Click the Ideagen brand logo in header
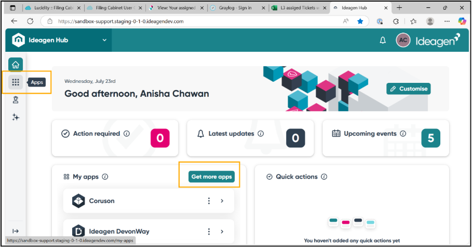This screenshot has height=247, width=472. point(438,40)
